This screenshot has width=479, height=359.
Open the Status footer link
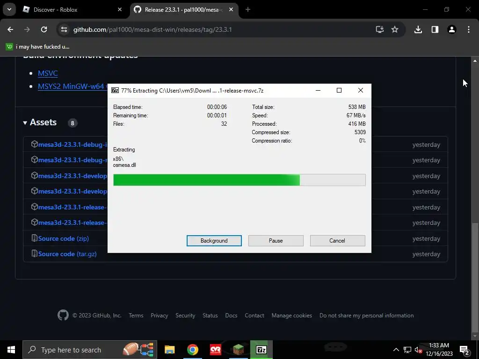[210, 316]
